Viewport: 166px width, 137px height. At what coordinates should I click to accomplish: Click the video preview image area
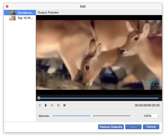[99, 55]
